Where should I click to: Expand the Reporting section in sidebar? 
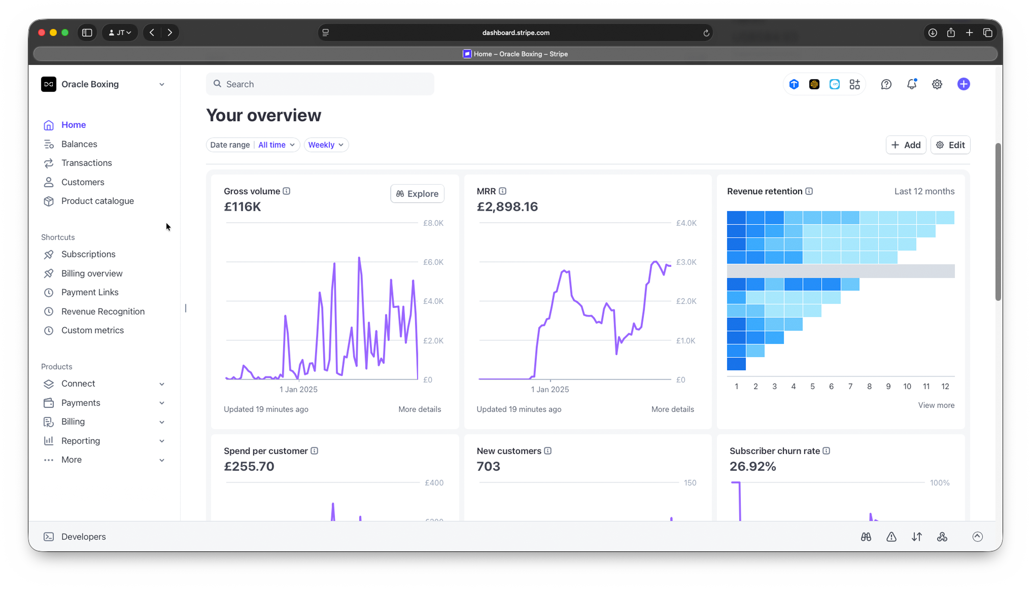click(x=80, y=440)
